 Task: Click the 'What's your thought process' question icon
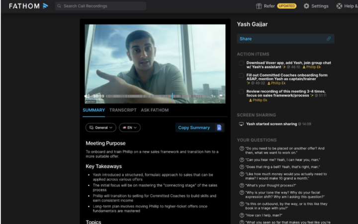coord(242,185)
